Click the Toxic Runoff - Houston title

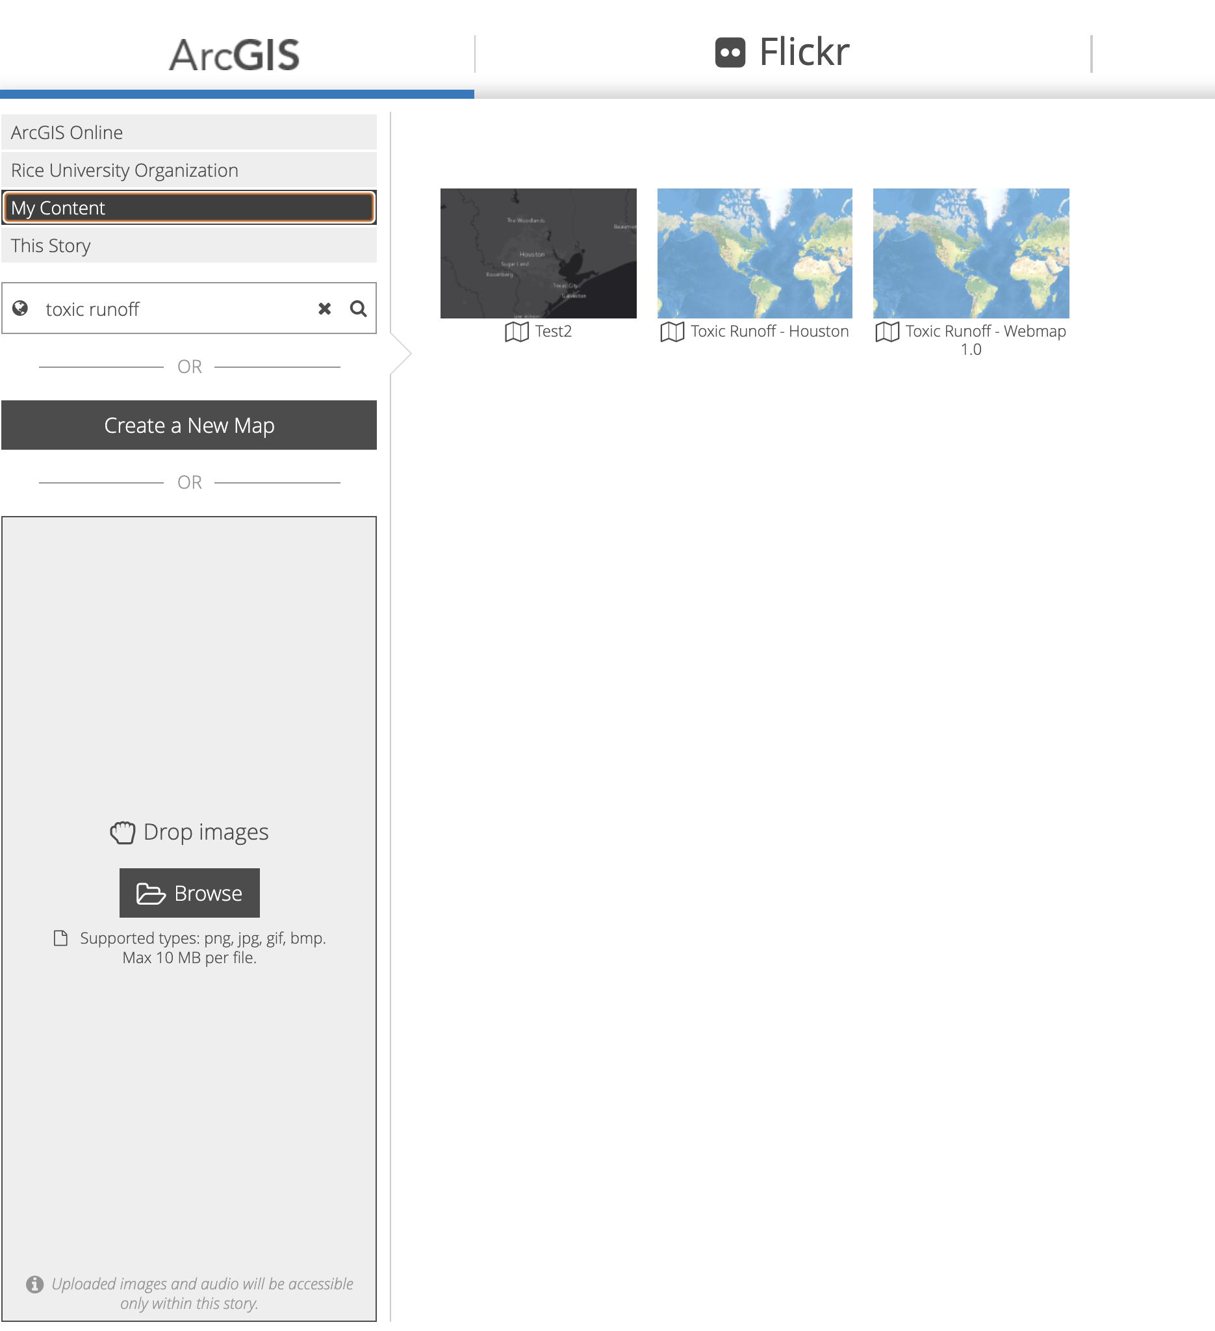[x=770, y=331]
